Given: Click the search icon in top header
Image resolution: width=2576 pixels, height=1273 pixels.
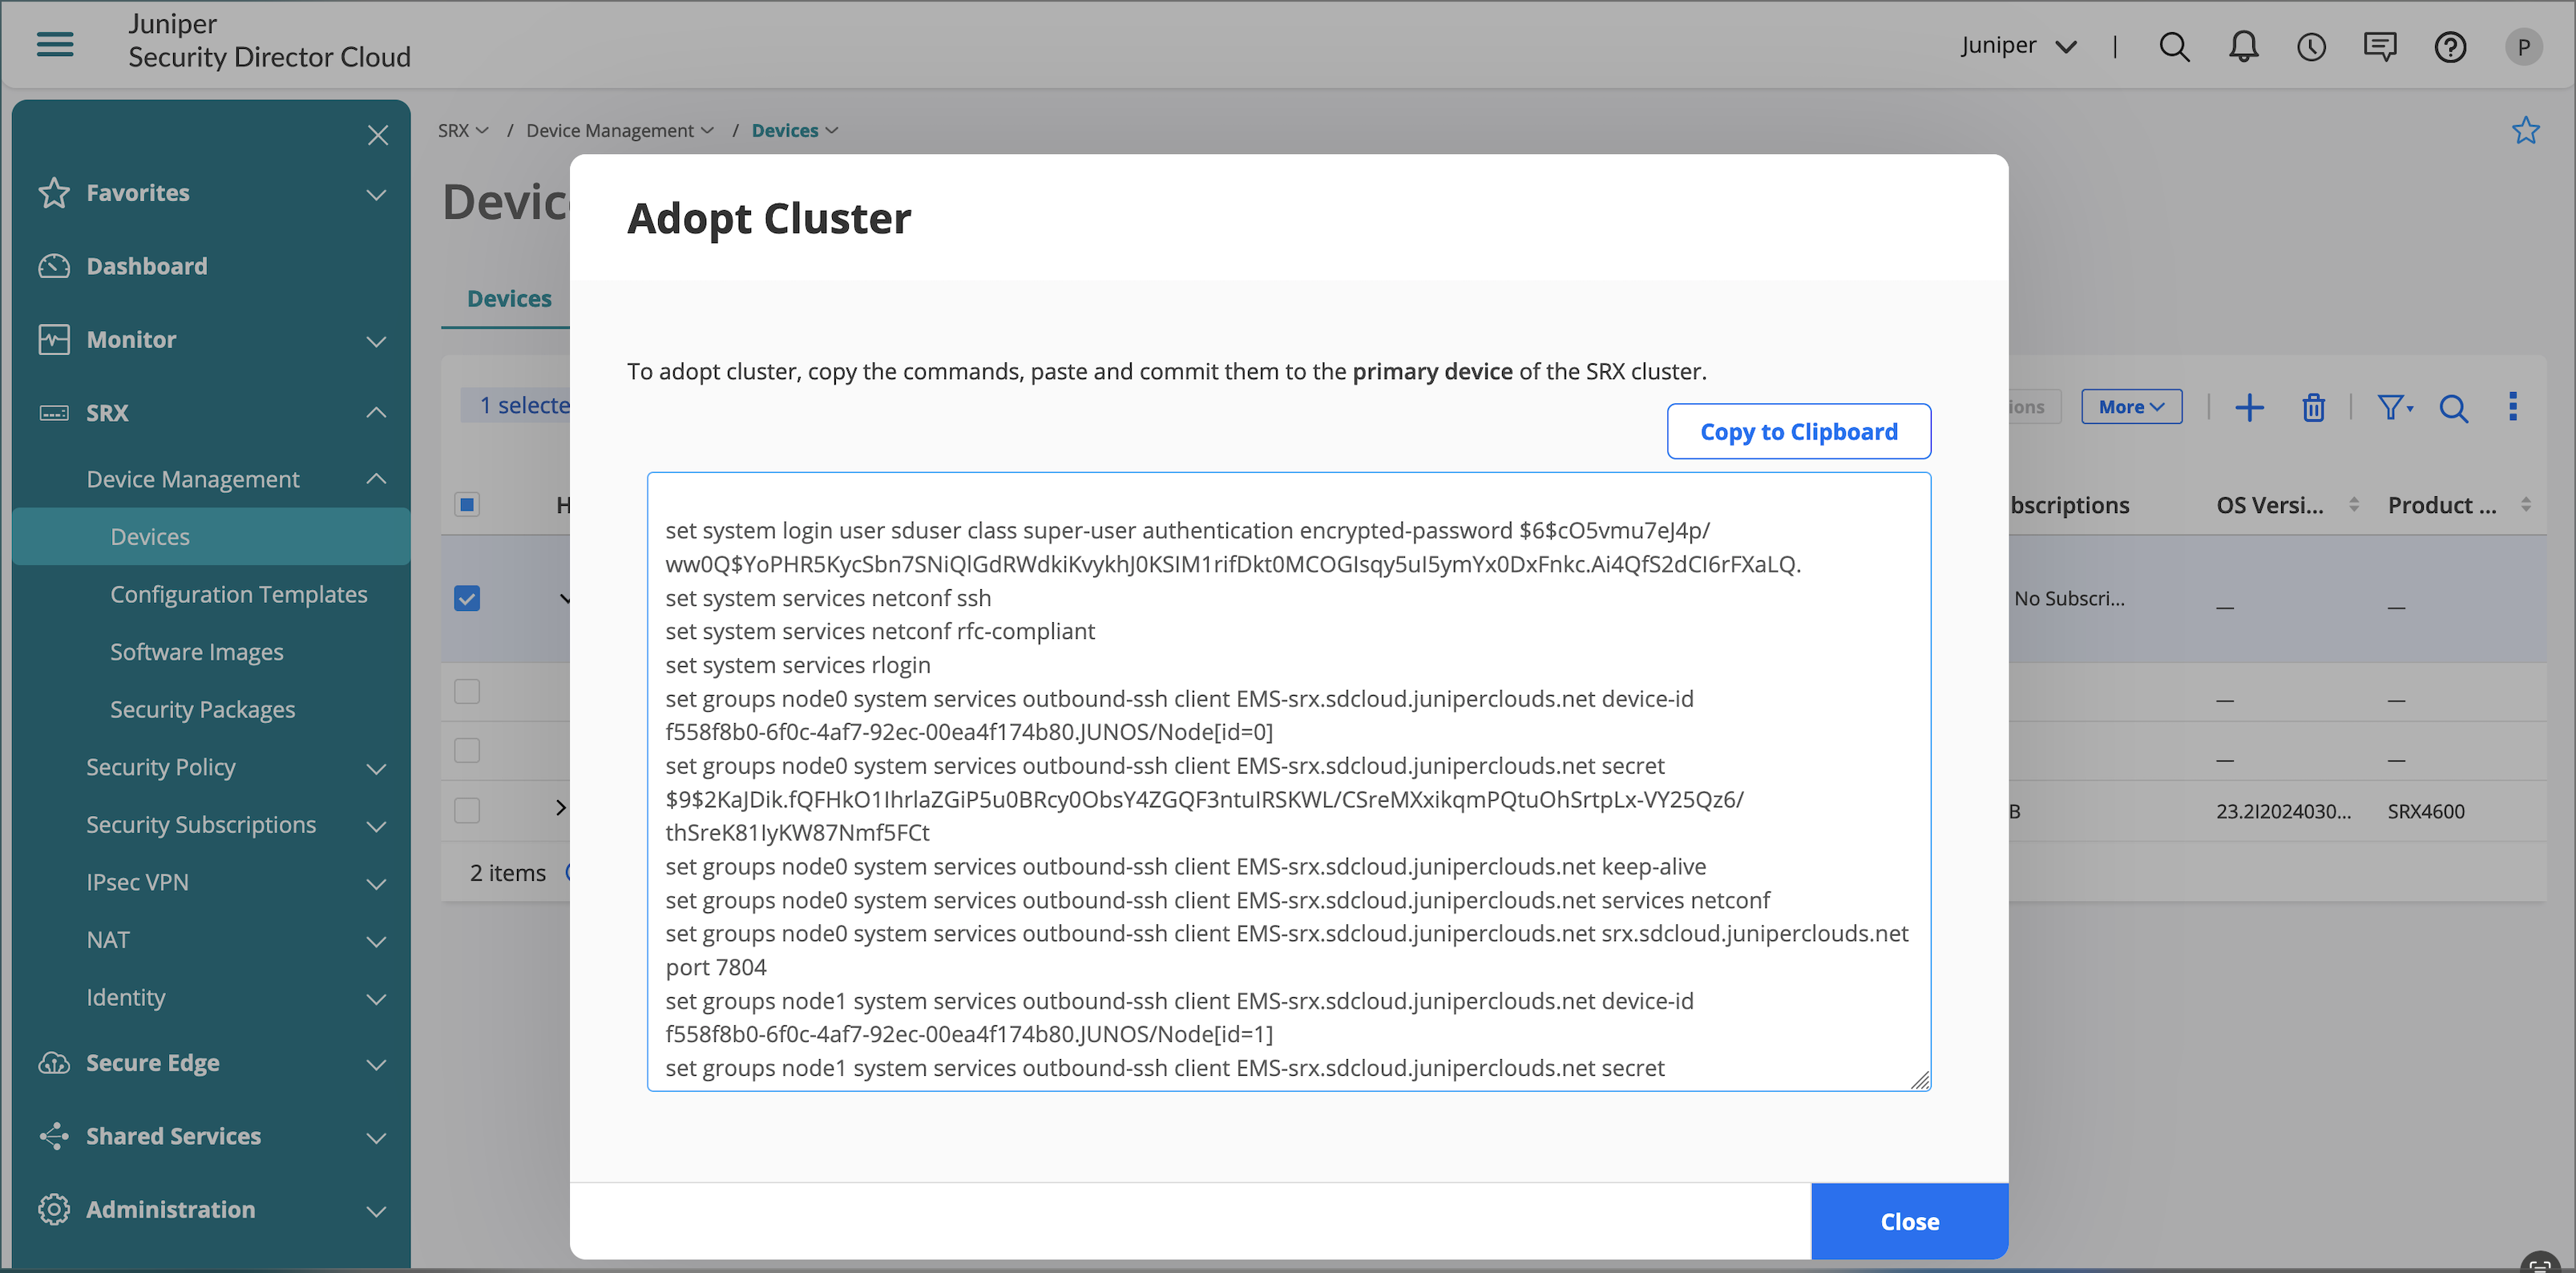Looking at the screenshot, I should coord(2174,47).
